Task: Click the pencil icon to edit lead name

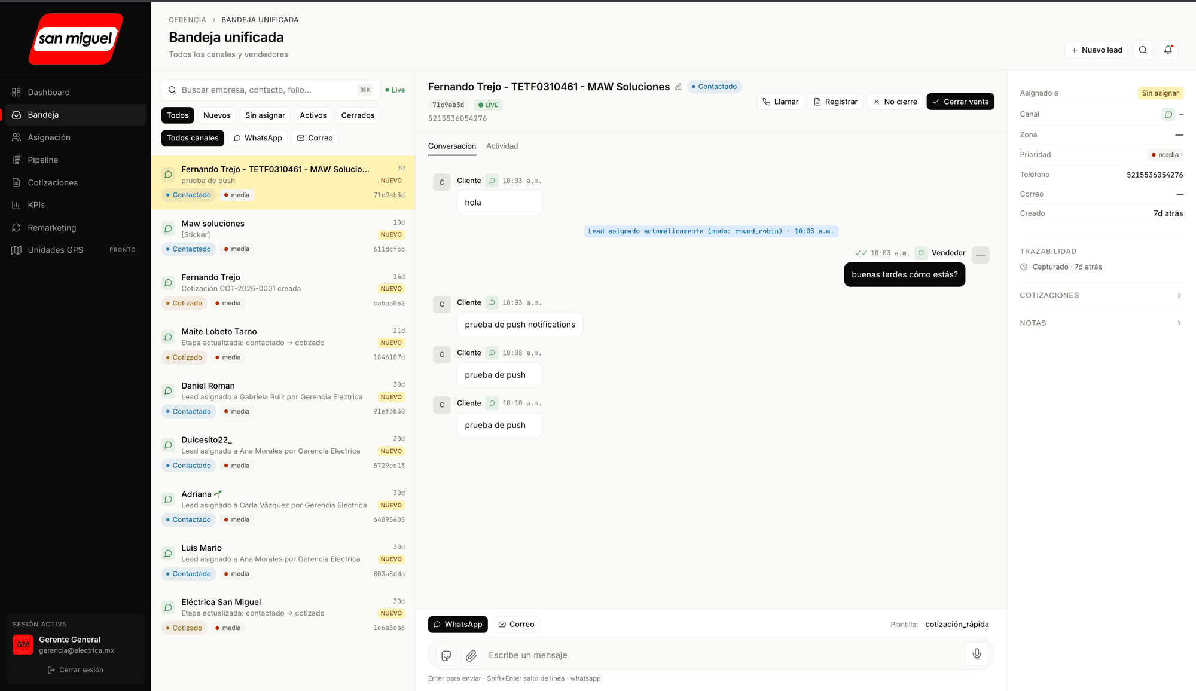Action: click(x=678, y=87)
